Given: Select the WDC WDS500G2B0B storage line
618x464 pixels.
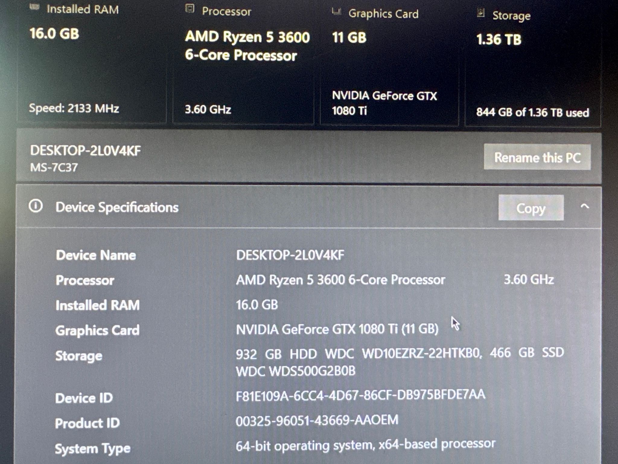Looking at the screenshot, I should pos(296,371).
